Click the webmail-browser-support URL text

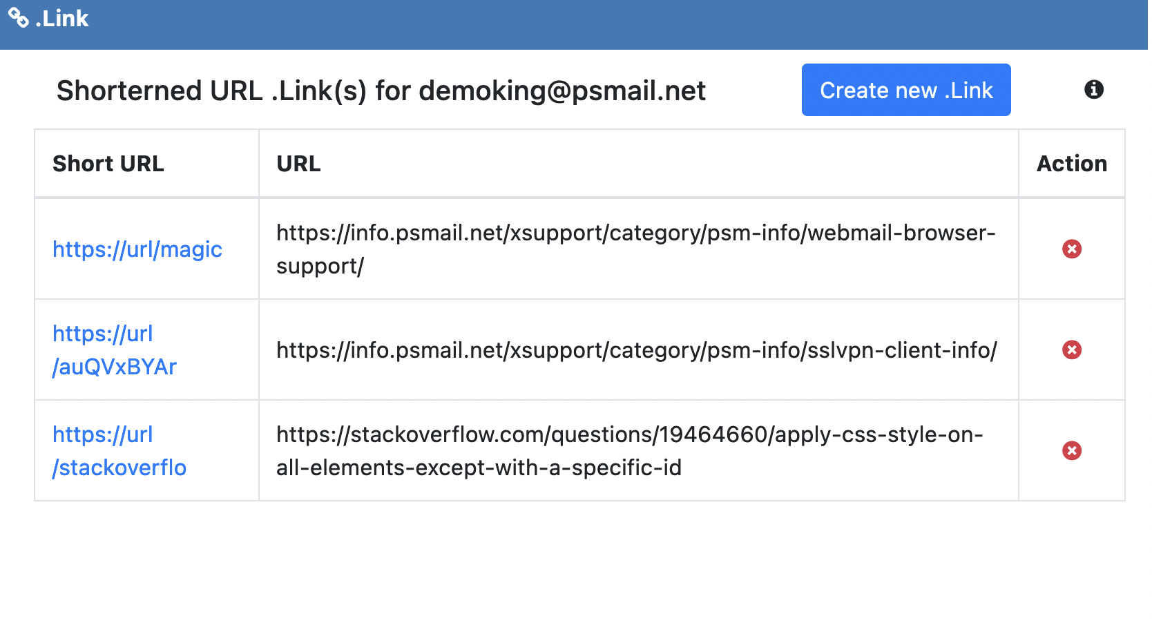tap(635, 249)
